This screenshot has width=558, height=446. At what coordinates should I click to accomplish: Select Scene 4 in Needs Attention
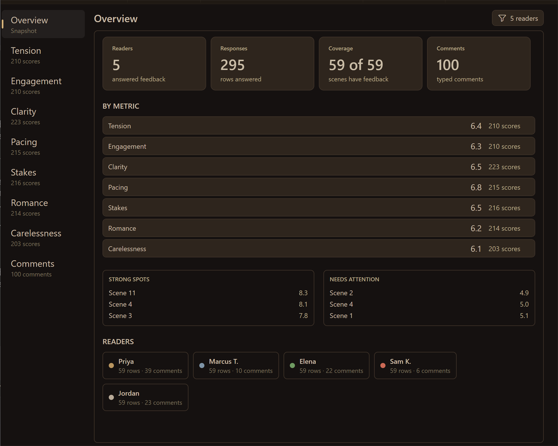(x=429, y=304)
